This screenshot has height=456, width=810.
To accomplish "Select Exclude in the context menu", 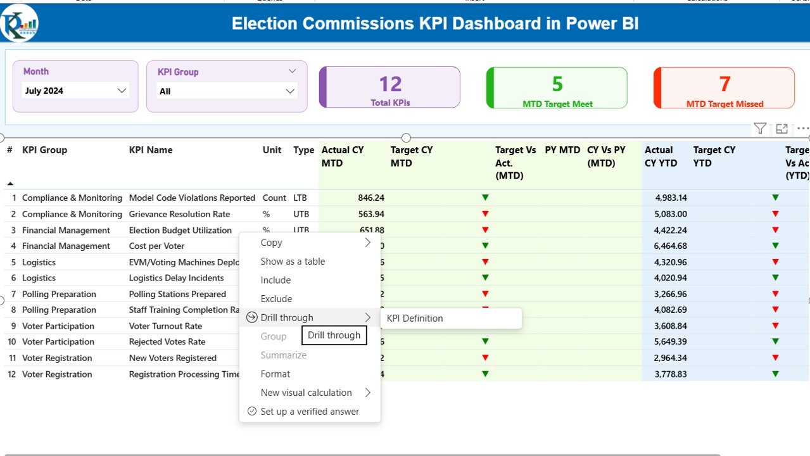I will [x=276, y=299].
